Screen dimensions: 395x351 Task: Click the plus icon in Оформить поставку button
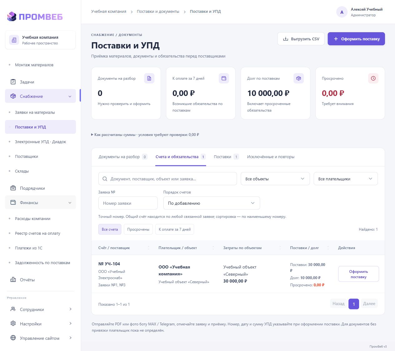(x=336, y=39)
